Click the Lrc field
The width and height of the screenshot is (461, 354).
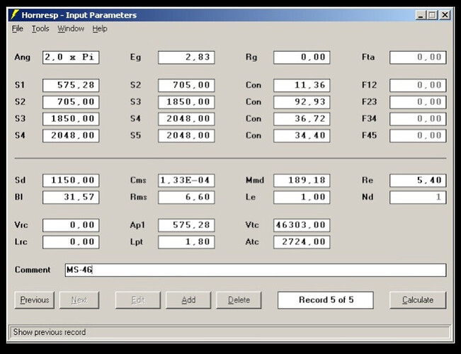tap(71, 242)
